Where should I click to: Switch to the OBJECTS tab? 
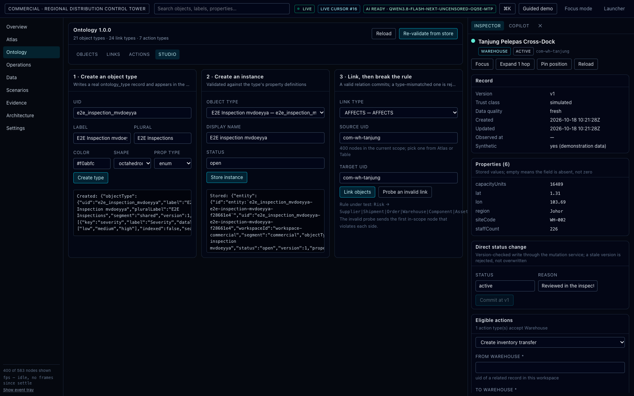click(87, 55)
